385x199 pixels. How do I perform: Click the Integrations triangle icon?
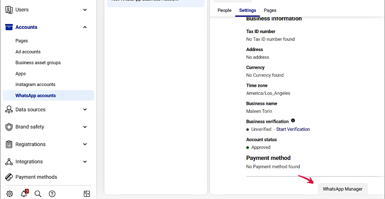[x=9, y=161]
